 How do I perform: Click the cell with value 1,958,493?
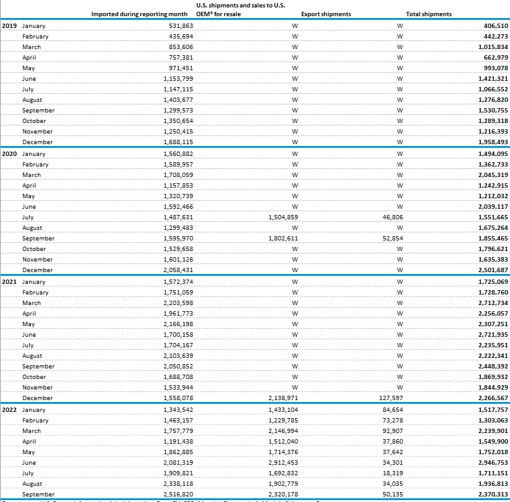click(x=493, y=142)
